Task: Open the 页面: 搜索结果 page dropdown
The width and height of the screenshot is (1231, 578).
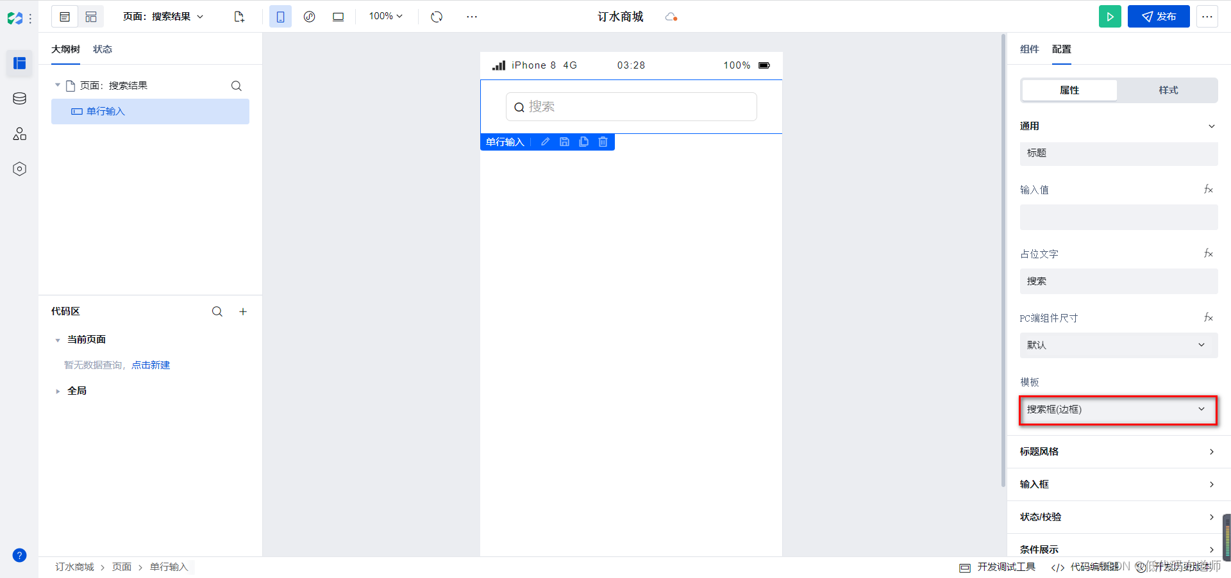Action: click(x=163, y=17)
